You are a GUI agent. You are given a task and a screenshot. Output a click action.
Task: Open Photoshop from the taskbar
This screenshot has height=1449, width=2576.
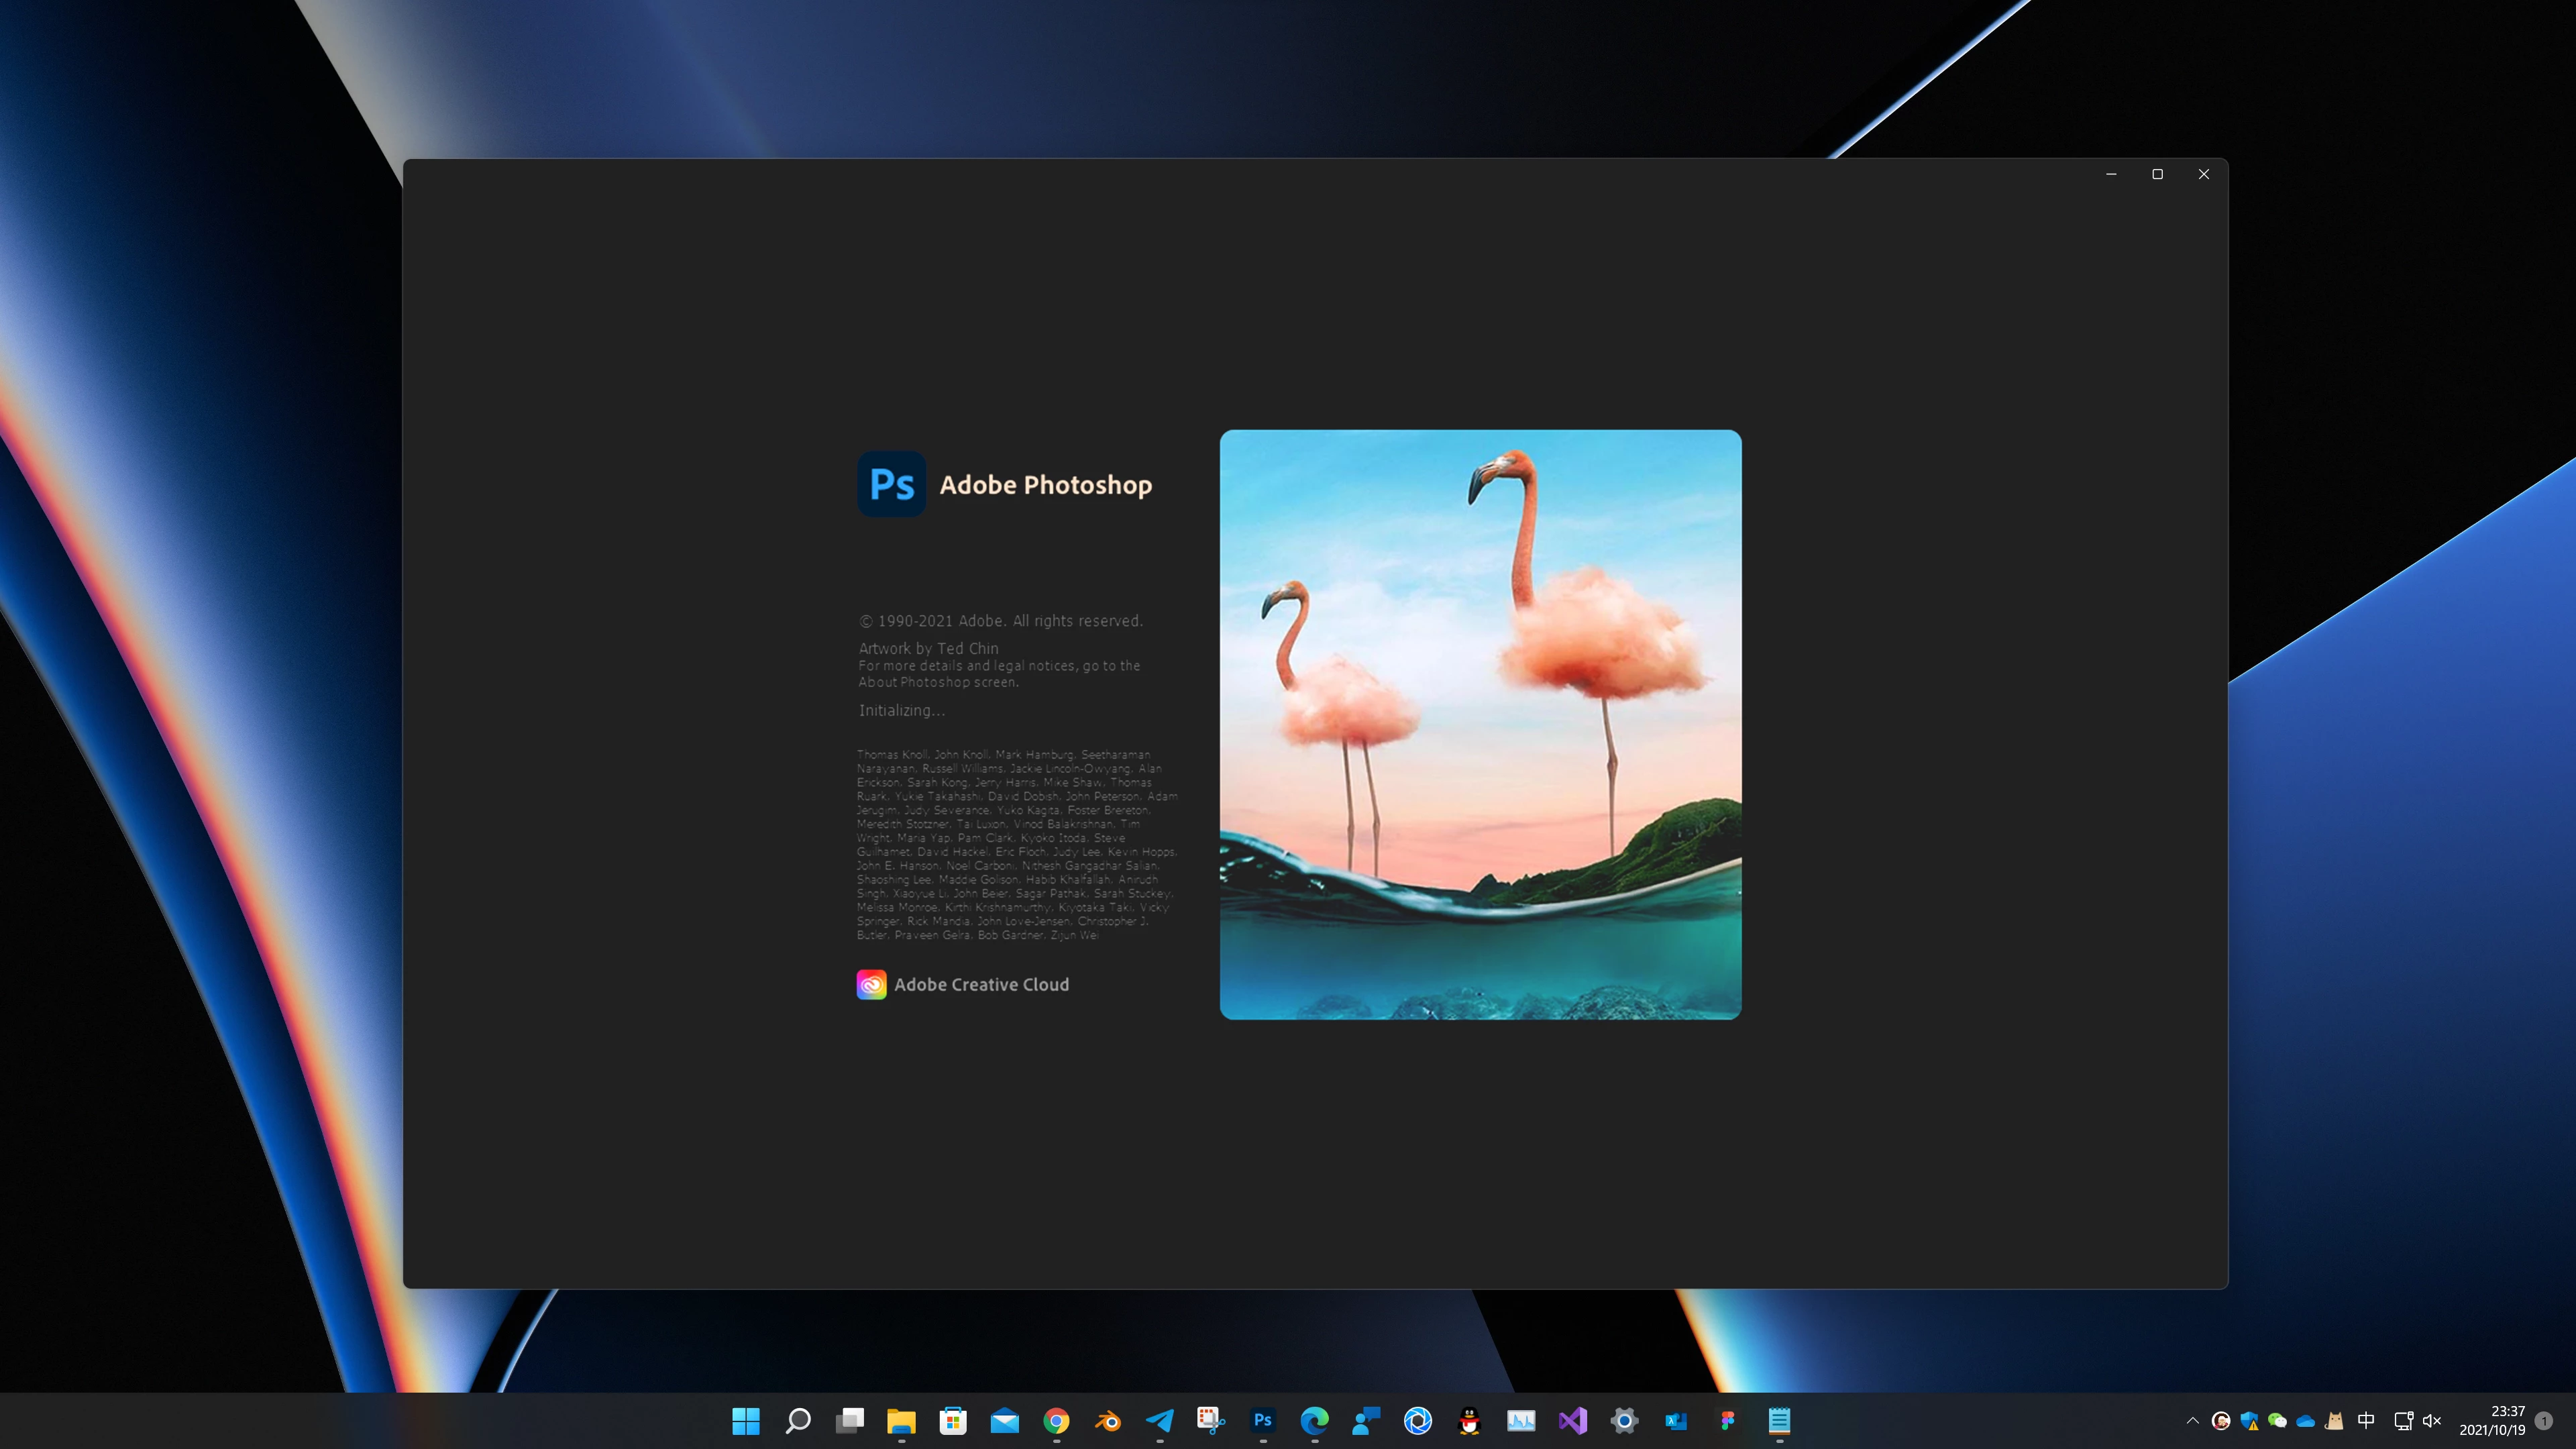1263,1420
